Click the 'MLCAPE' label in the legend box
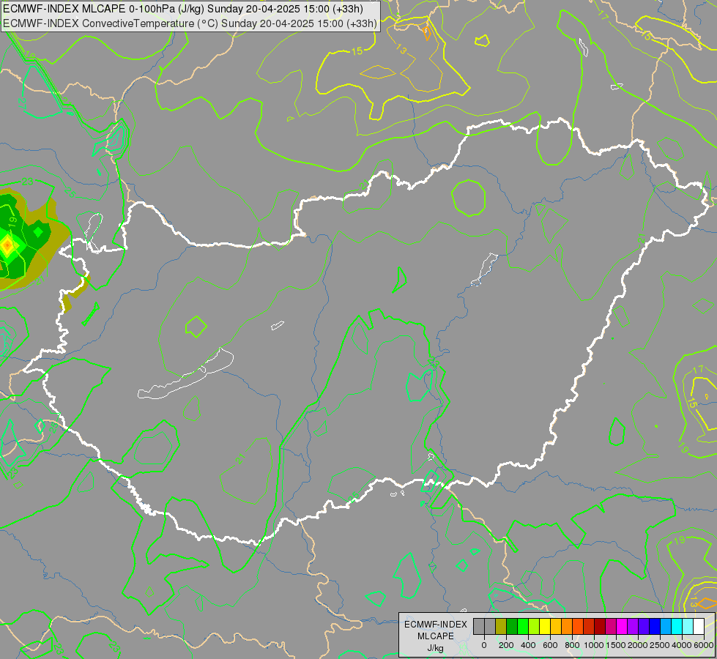This screenshot has height=659, width=717. 436,636
